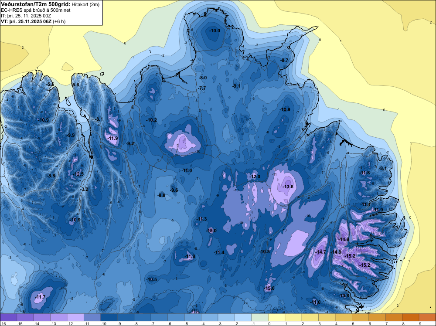Click the -8.0 temperature label

pyautogui.click(x=202, y=78)
